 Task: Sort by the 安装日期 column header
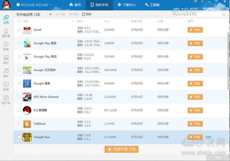point(136,21)
